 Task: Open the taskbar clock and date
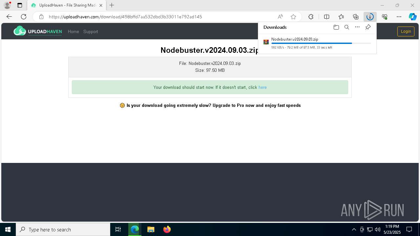[392, 229]
